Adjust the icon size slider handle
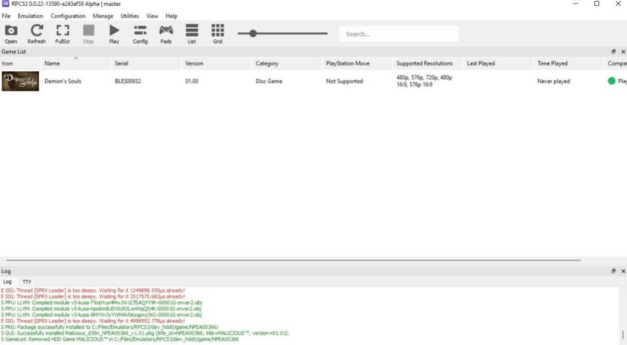627x345 pixels. pos(253,33)
